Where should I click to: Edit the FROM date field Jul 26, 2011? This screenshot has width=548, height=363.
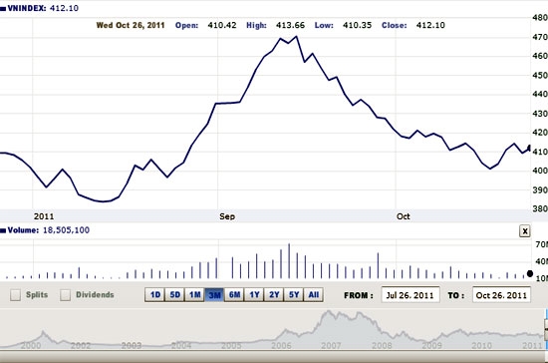(411, 295)
